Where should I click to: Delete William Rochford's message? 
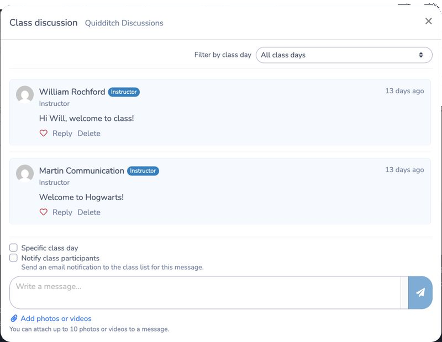pyautogui.click(x=89, y=133)
